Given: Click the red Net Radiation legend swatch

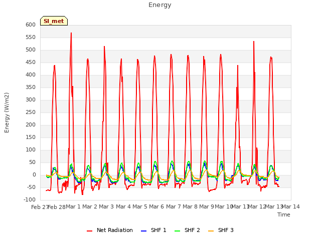Looking at the screenshot, I should click(x=89, y=231).
